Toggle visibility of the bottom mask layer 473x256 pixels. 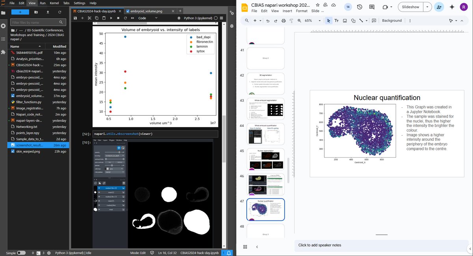click(x=99, y=210)
